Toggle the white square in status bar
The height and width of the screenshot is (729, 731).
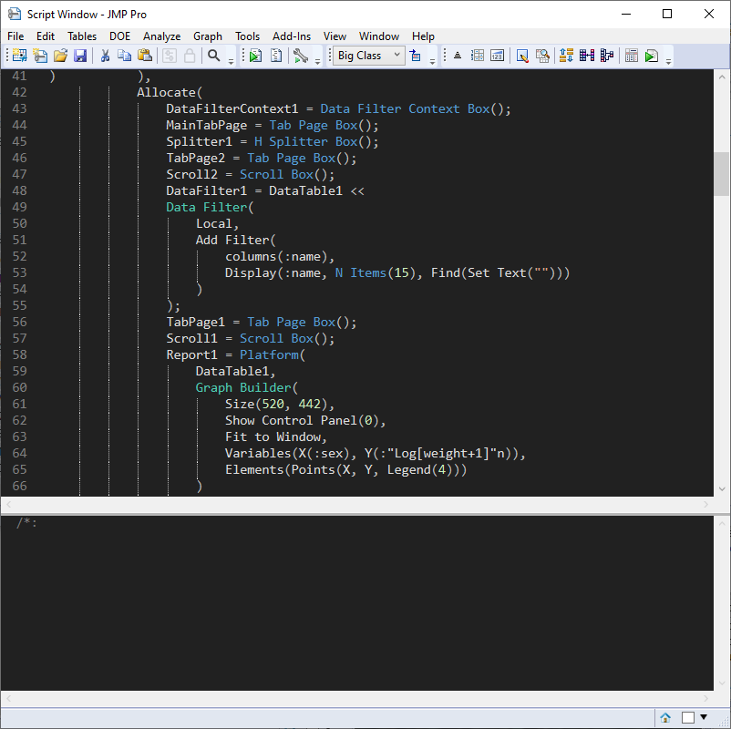[x=687, y=717]
